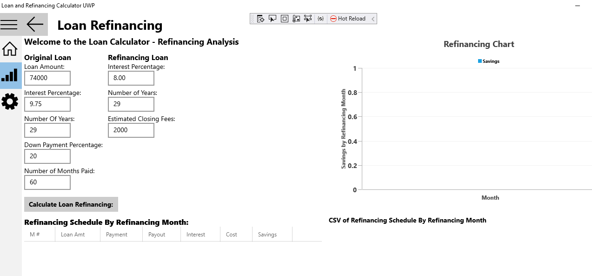The width and height of the screenshot is (592, 276).
Task: Open the Home page from sidebar
Action: [10, 49]
